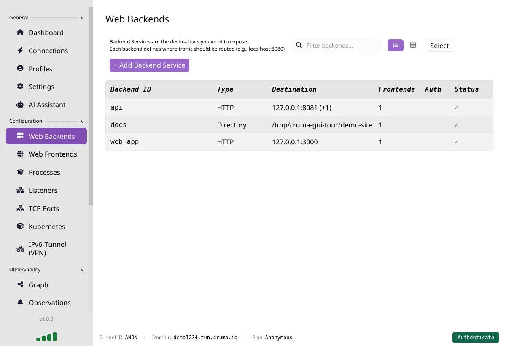Focus the Filter backends search field
Screen dimensions: 506x346
point(336,45)
